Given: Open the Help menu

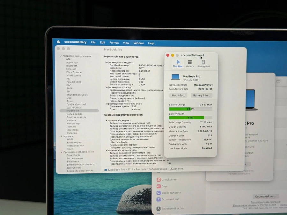Looking at the screenshot, I should point(151,43).
